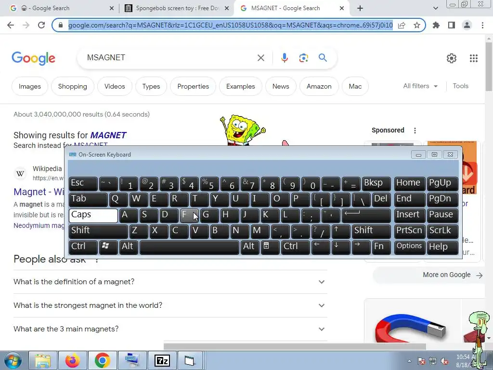Toggle the Fn key
This screenshot has width=493, height=370.
[381, 247]
